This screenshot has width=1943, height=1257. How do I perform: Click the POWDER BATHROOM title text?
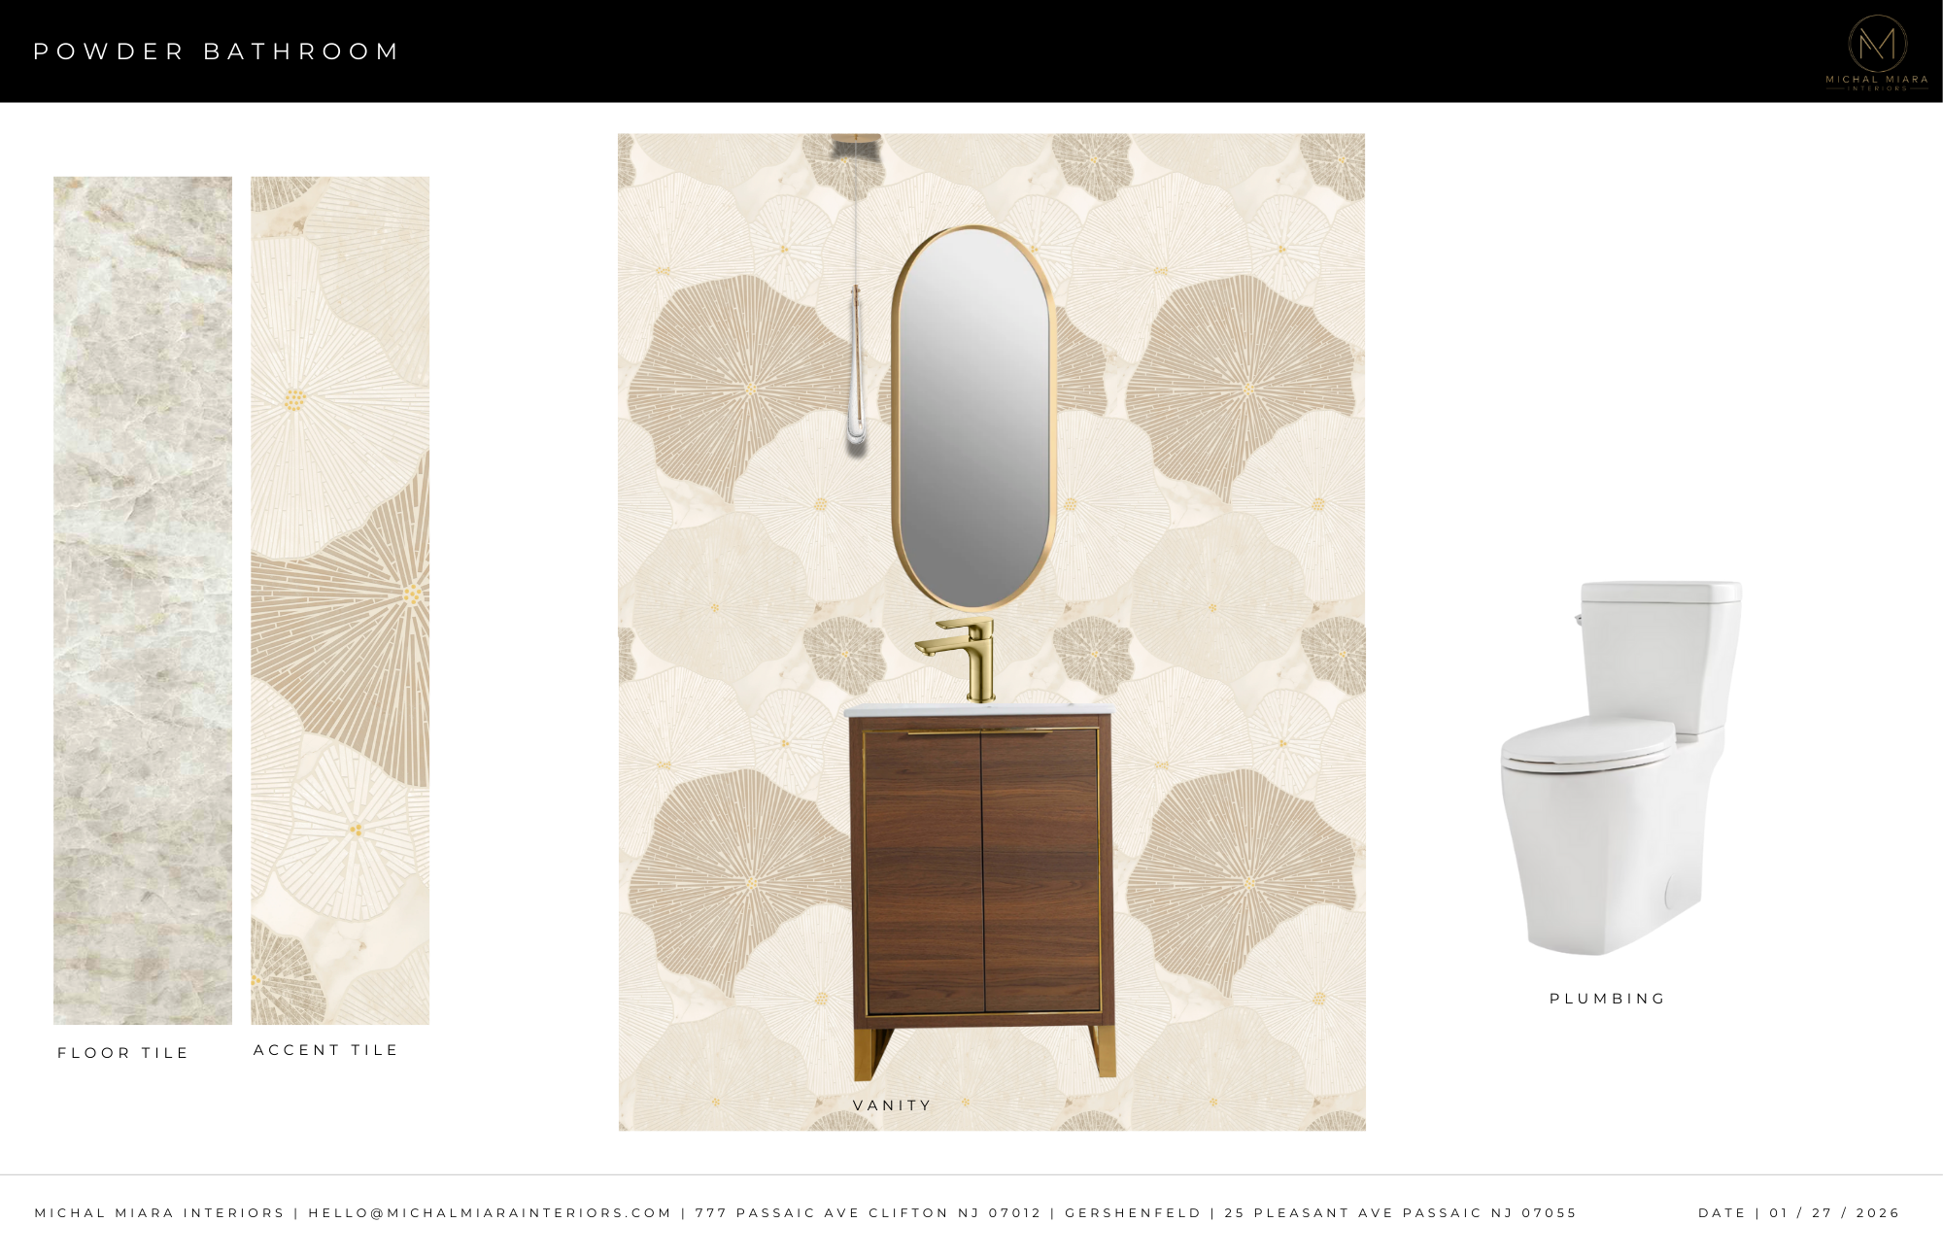(x=216, y=51)
